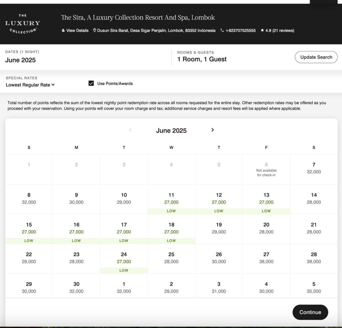Pick June 11 low rate 27,000

[171, 199]
